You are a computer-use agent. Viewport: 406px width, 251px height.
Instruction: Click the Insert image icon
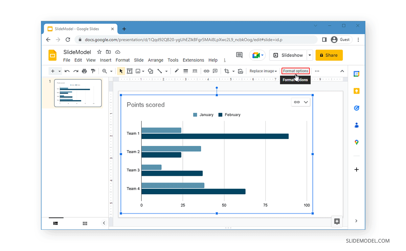pyautogui.click(x=138, y=71)
